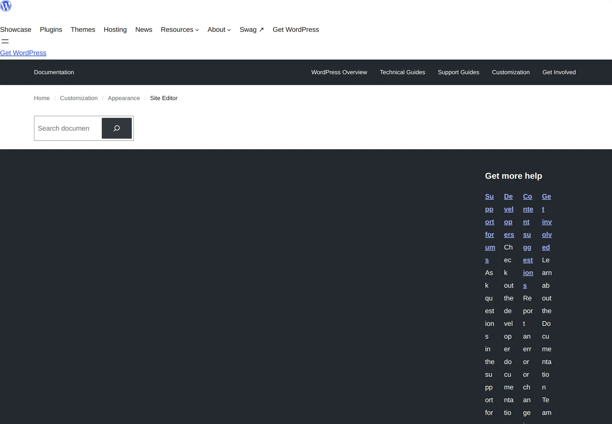Follow the Get involved help link
This screenshot has width=612, height=424.
(x=547, y=222)
